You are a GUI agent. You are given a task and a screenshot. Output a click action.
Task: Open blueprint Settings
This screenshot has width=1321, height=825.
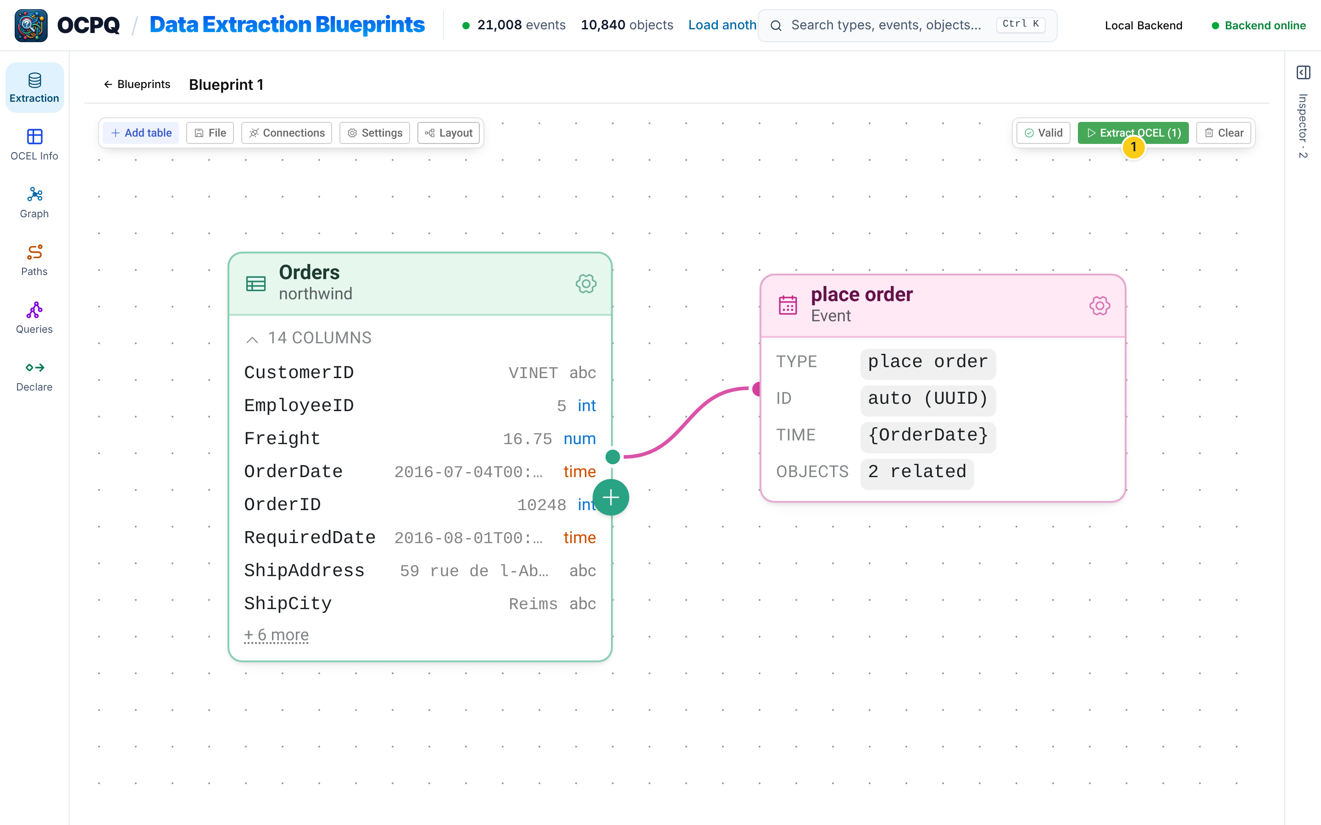click(x=374, y=132)
